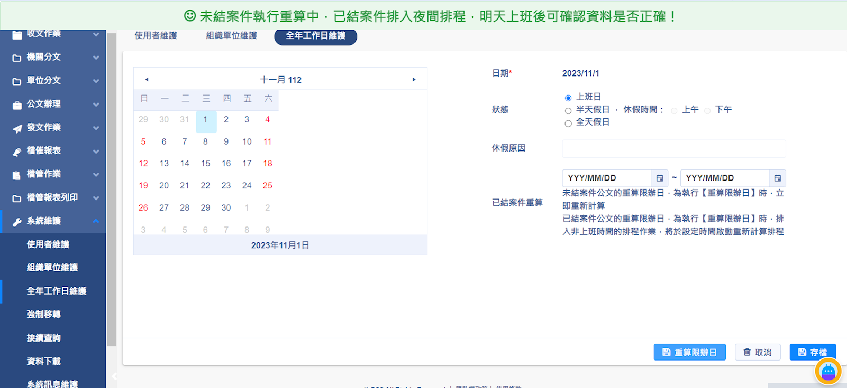Viewport: 847px width, 388px height.
Task: Switch to the 組織單位維護 tab
Action: tap(231, 36)
